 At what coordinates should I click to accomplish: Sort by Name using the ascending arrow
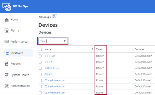[92, 49]
